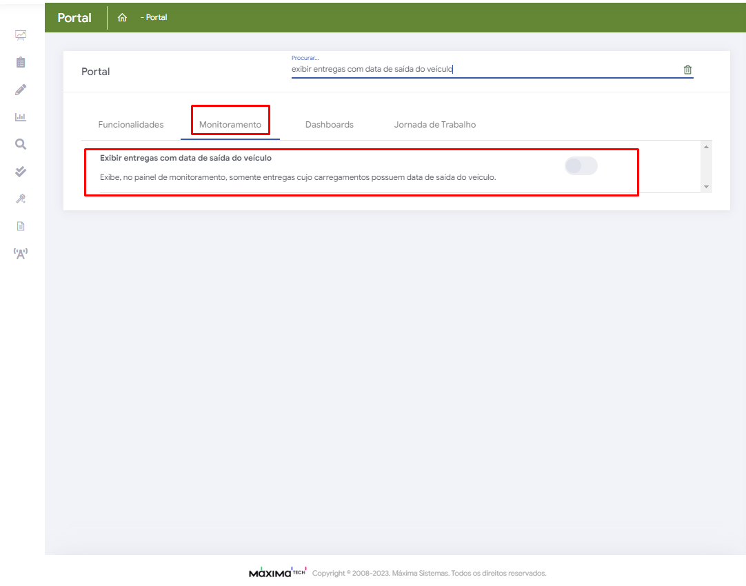Switch to the Monitoramento tab
Screen dimensions: 746x586
point(230,125)
